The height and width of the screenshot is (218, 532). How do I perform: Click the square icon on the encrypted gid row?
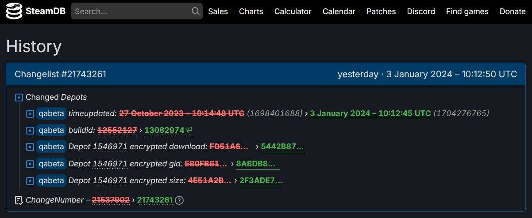30,164
